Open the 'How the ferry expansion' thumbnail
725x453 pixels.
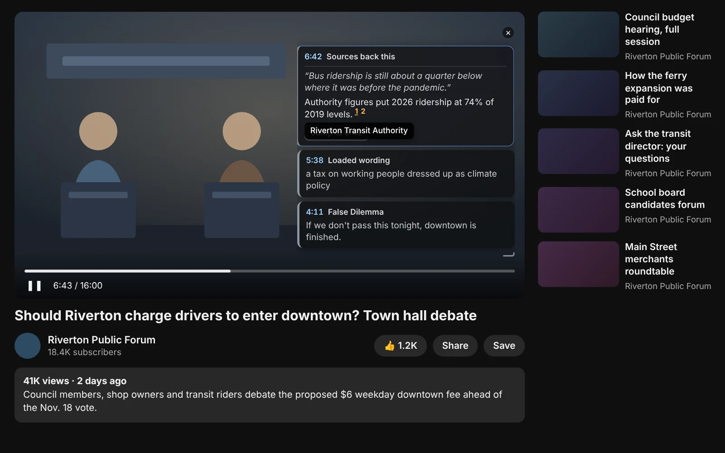point(578,93)
